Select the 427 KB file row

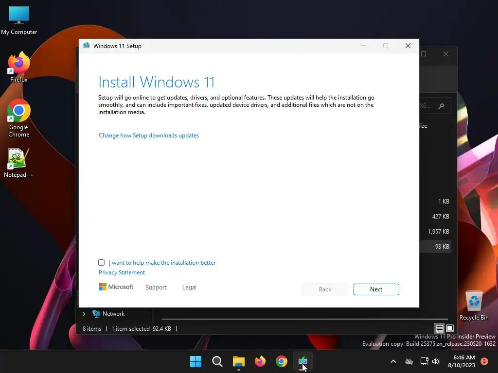[435, 217]
